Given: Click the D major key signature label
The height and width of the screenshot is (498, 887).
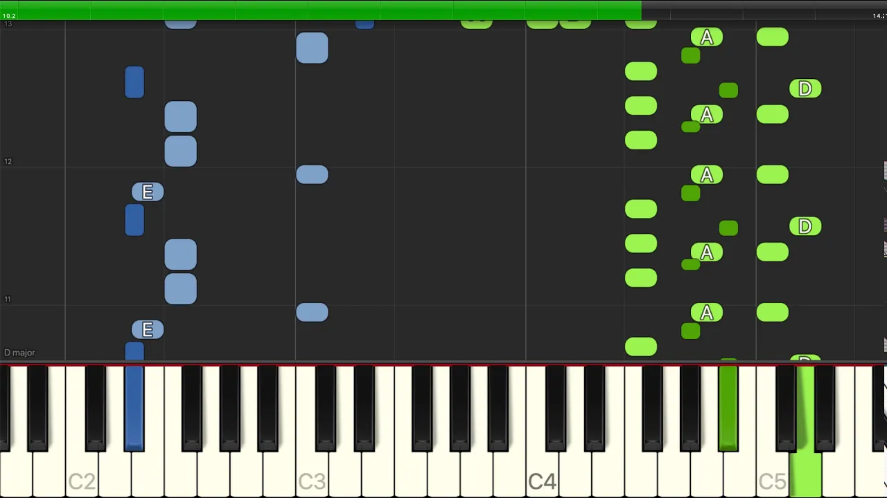Looking at the screenshot, I should [19, 353].
